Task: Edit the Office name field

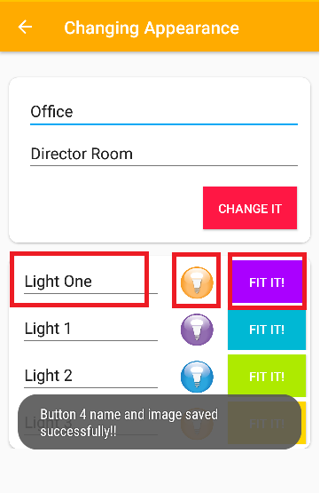Action: click(164, 112)
